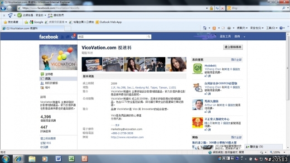Click the blue Help question mark icon
This screenshot has height=163, width=290.
coord(281,28)
